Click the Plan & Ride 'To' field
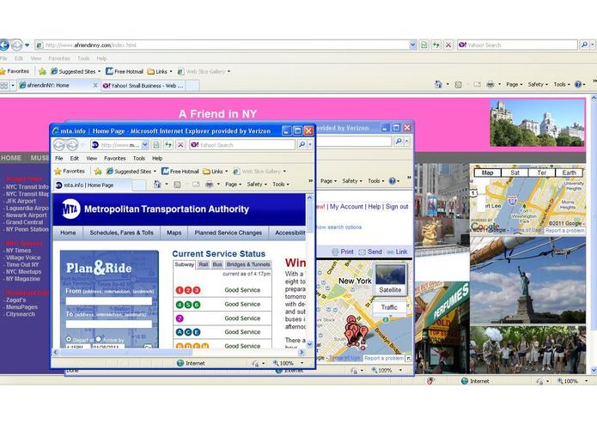 click(x=109, y=324)
